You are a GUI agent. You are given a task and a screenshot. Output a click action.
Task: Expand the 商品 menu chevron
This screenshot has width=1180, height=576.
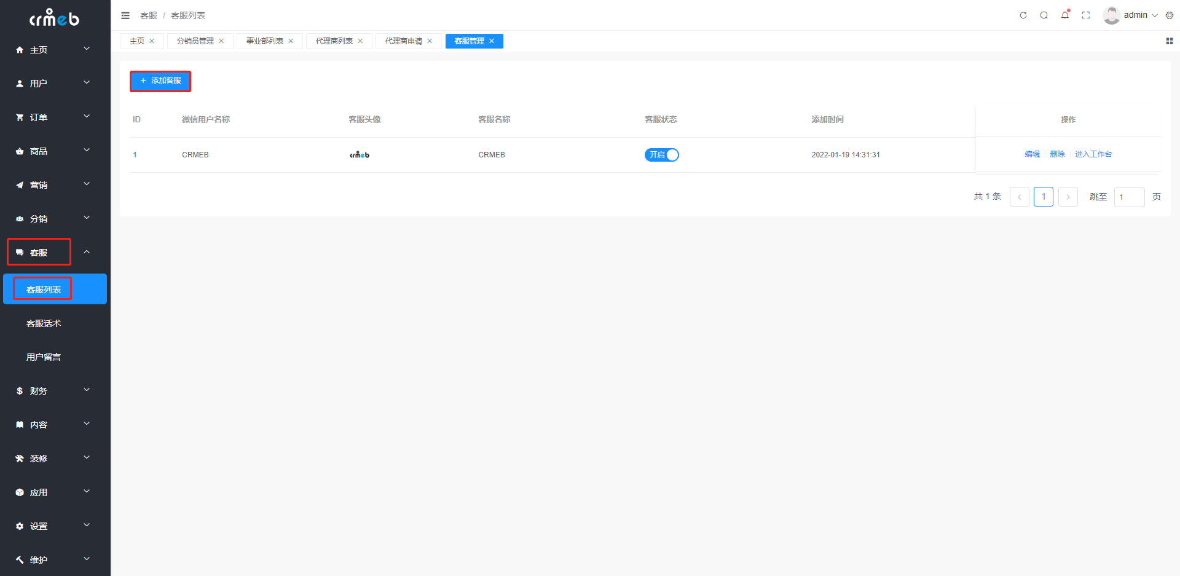[x=87, y=150]
